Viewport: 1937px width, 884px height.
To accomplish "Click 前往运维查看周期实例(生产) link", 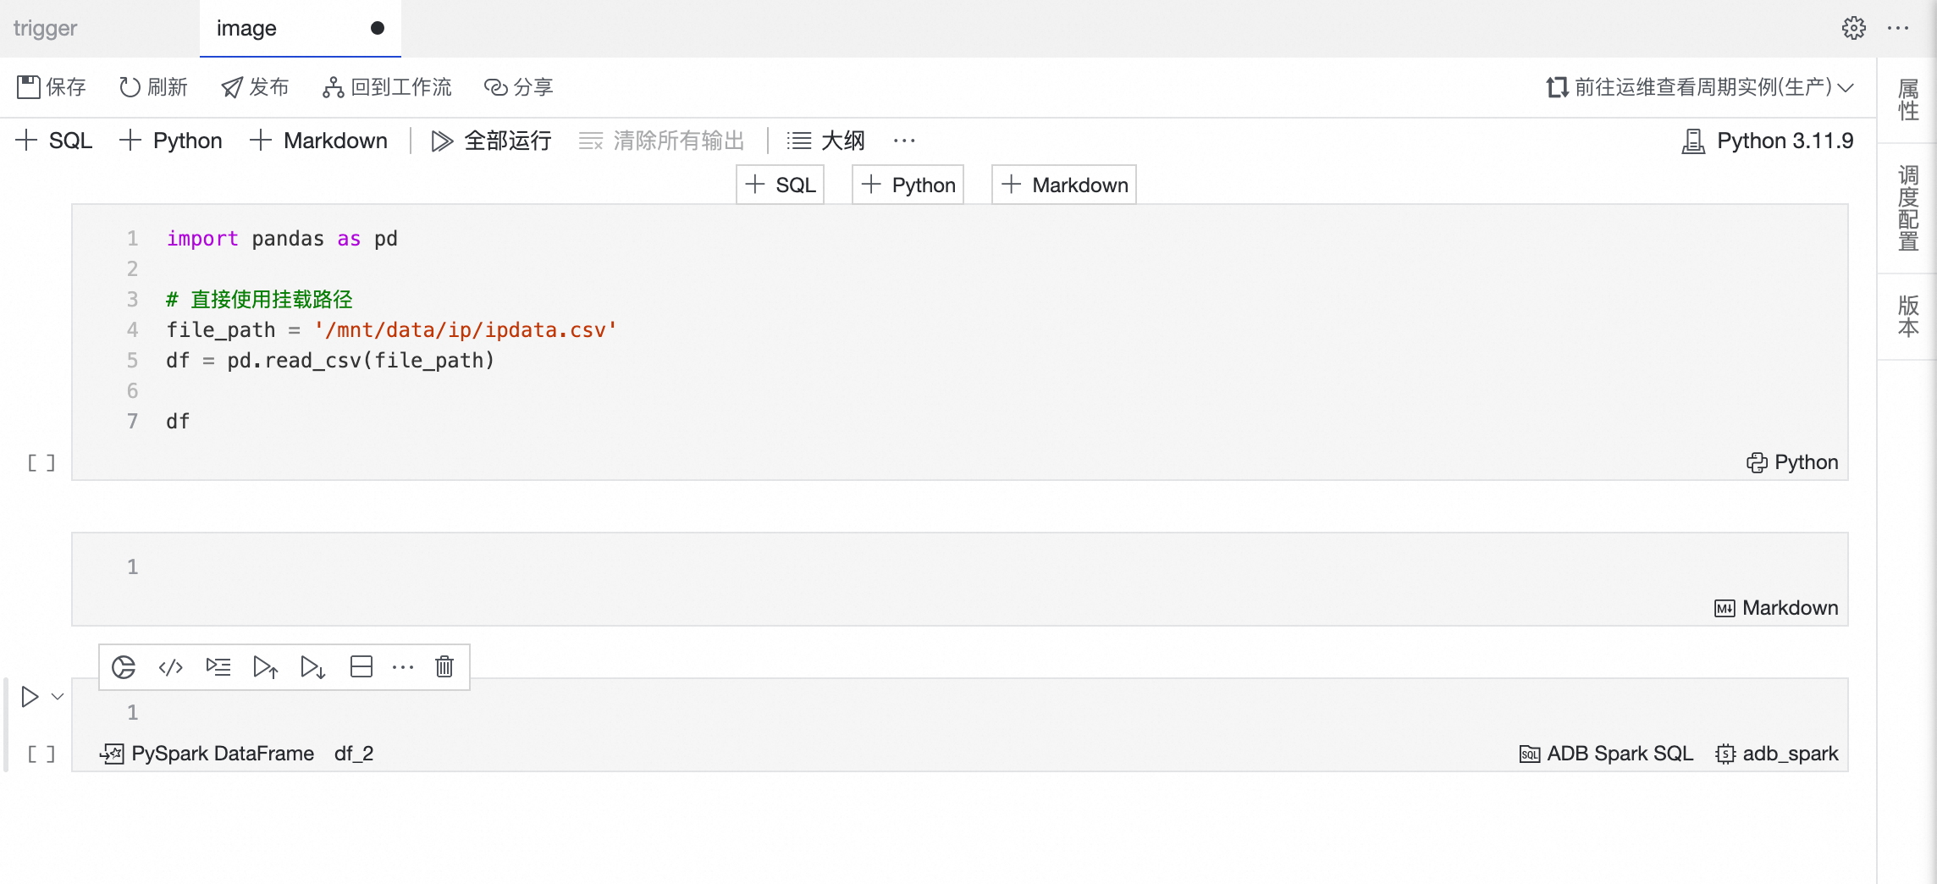I will pyautogui.click(x=1701, y=87).
